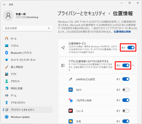
Task: Click the LAVIEかんたん設定 app icon
Action: tap(71, 79)
